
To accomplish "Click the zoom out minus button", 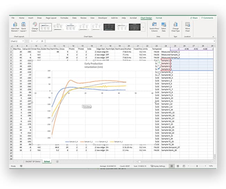I will coord(188,166).
